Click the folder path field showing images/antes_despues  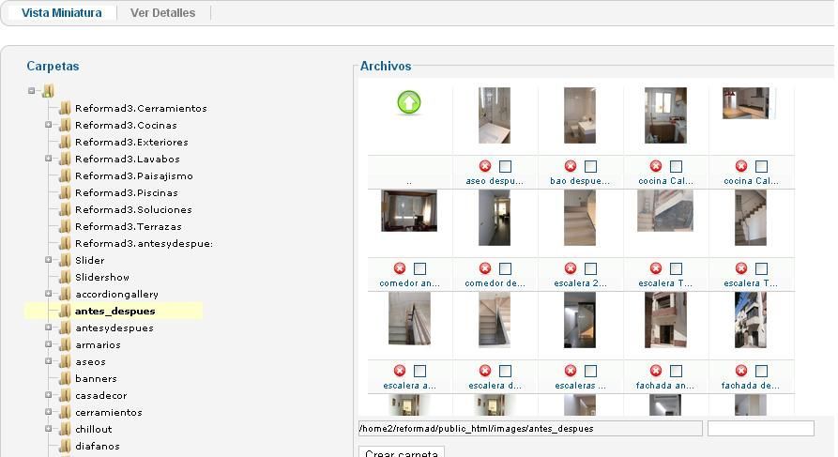pyautogui.click(x=530, y=429)
